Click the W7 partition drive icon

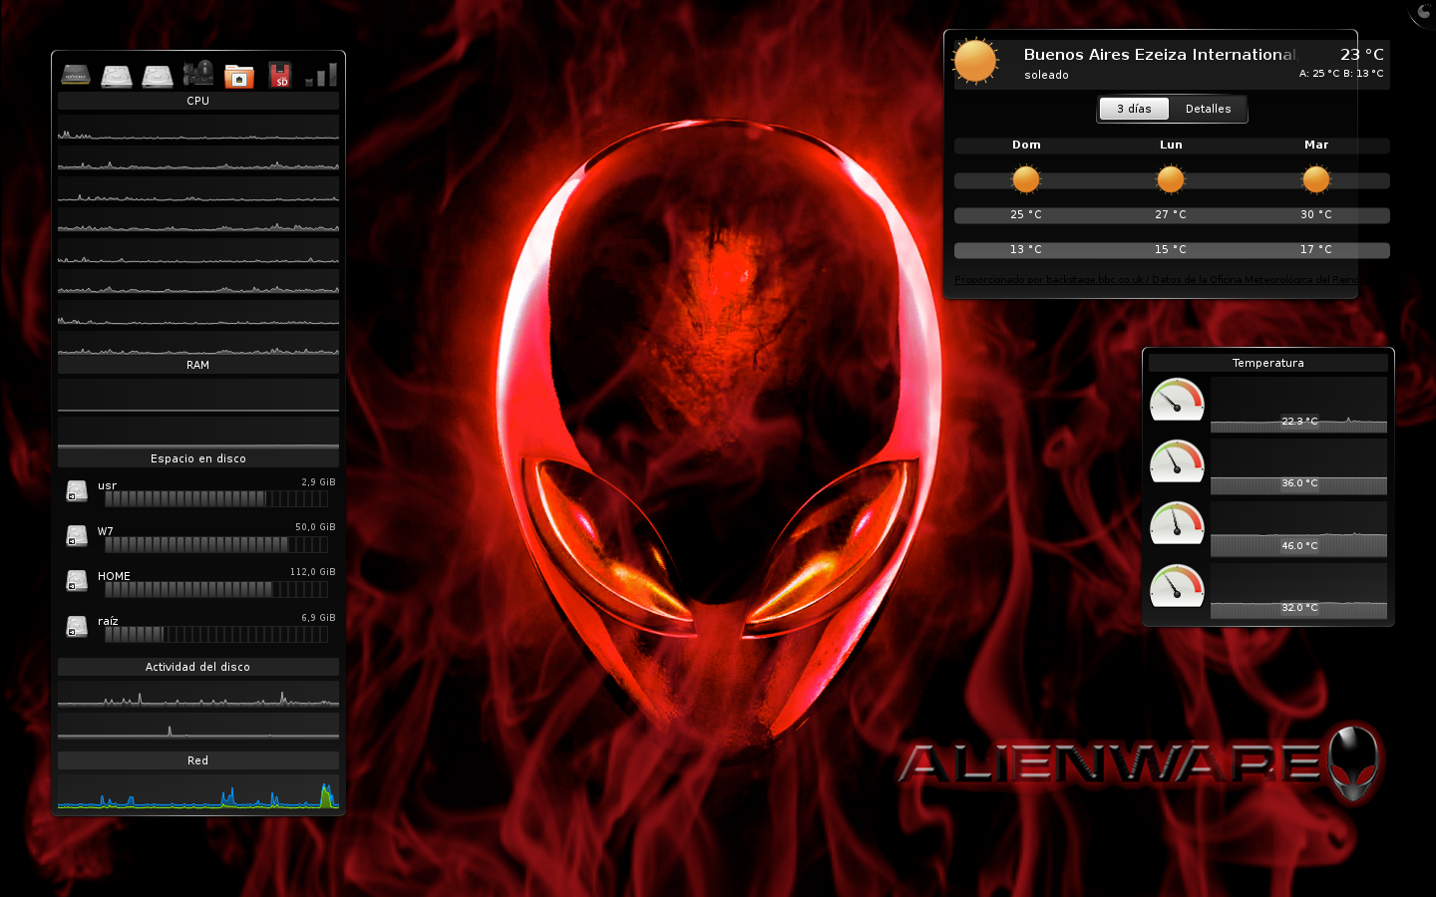77,536
